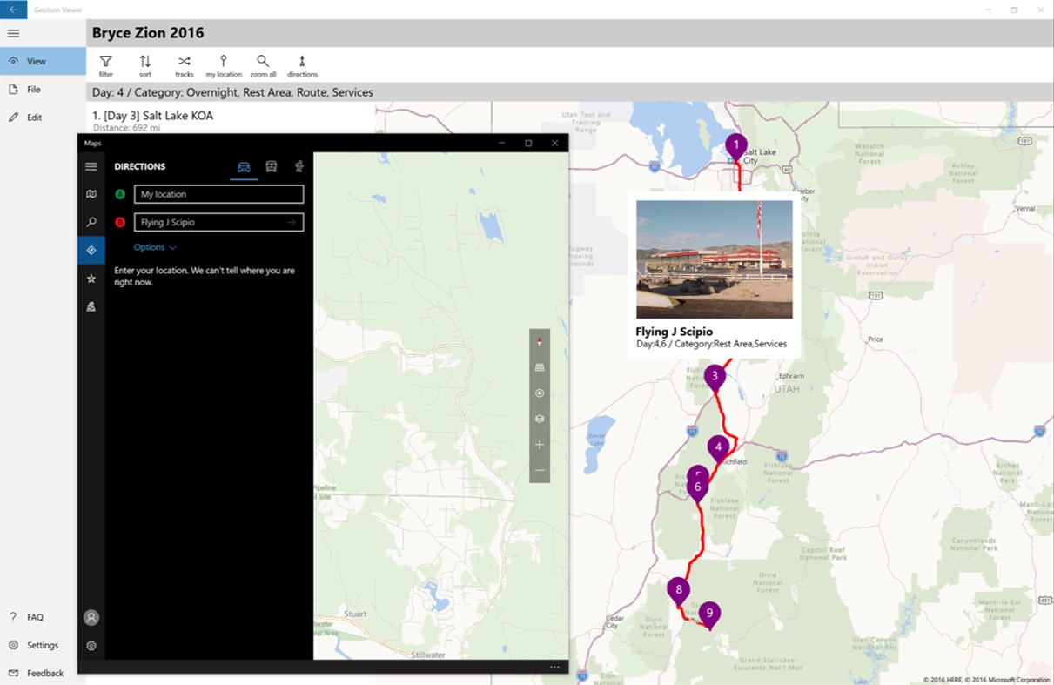
Task: Open the hamburger menu in GeoJson Viewer
Action: [x=13, y=33]
